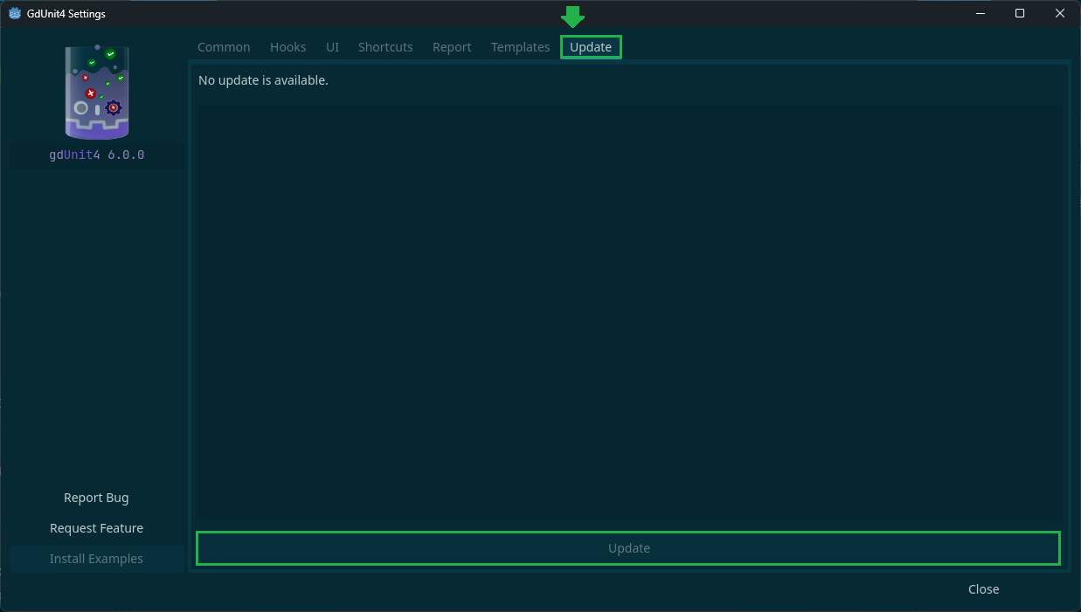The image size is (1081, 612).
Task: Click the gdUnit4 flask logo icon
Action: tap(96, 92)
